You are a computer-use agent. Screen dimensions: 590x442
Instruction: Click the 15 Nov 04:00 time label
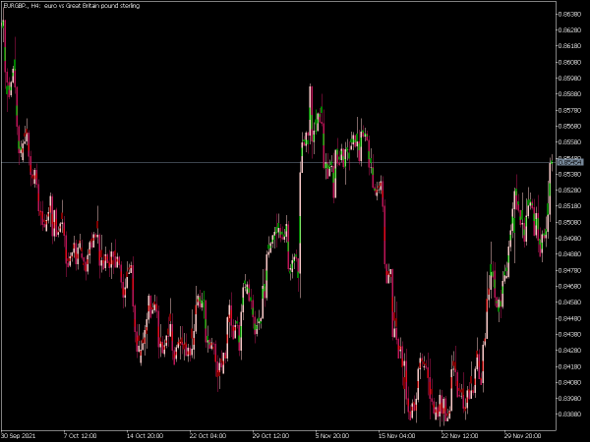pyautogui.click(x=397, y=436)
